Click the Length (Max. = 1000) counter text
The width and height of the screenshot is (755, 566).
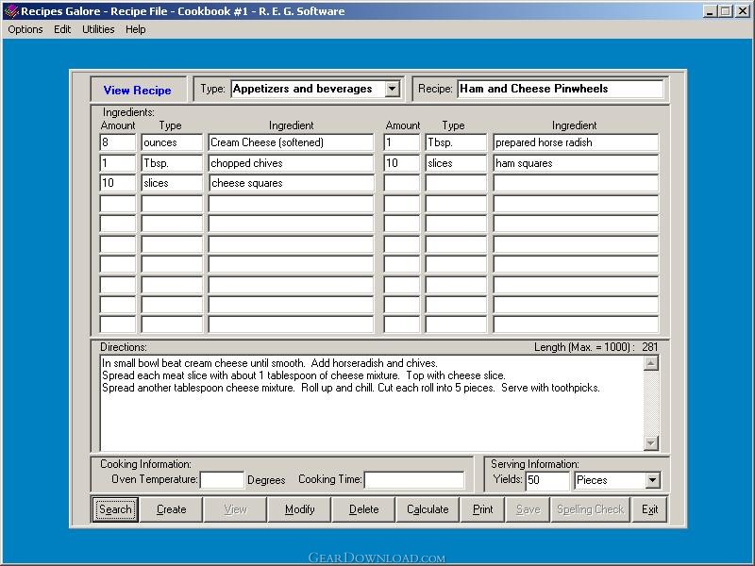pyautogui.click(x=596, y=347)
